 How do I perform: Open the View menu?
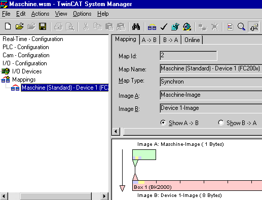click(x=61, y=14)
